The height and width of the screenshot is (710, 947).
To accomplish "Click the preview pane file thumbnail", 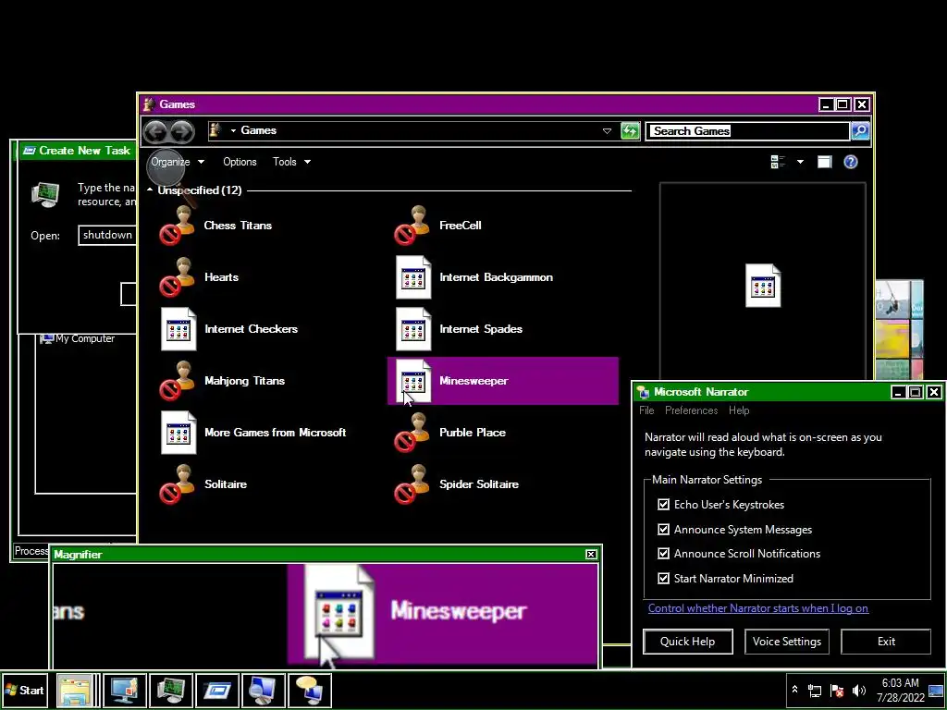I will pyautogui.click(x=763, y=286).
